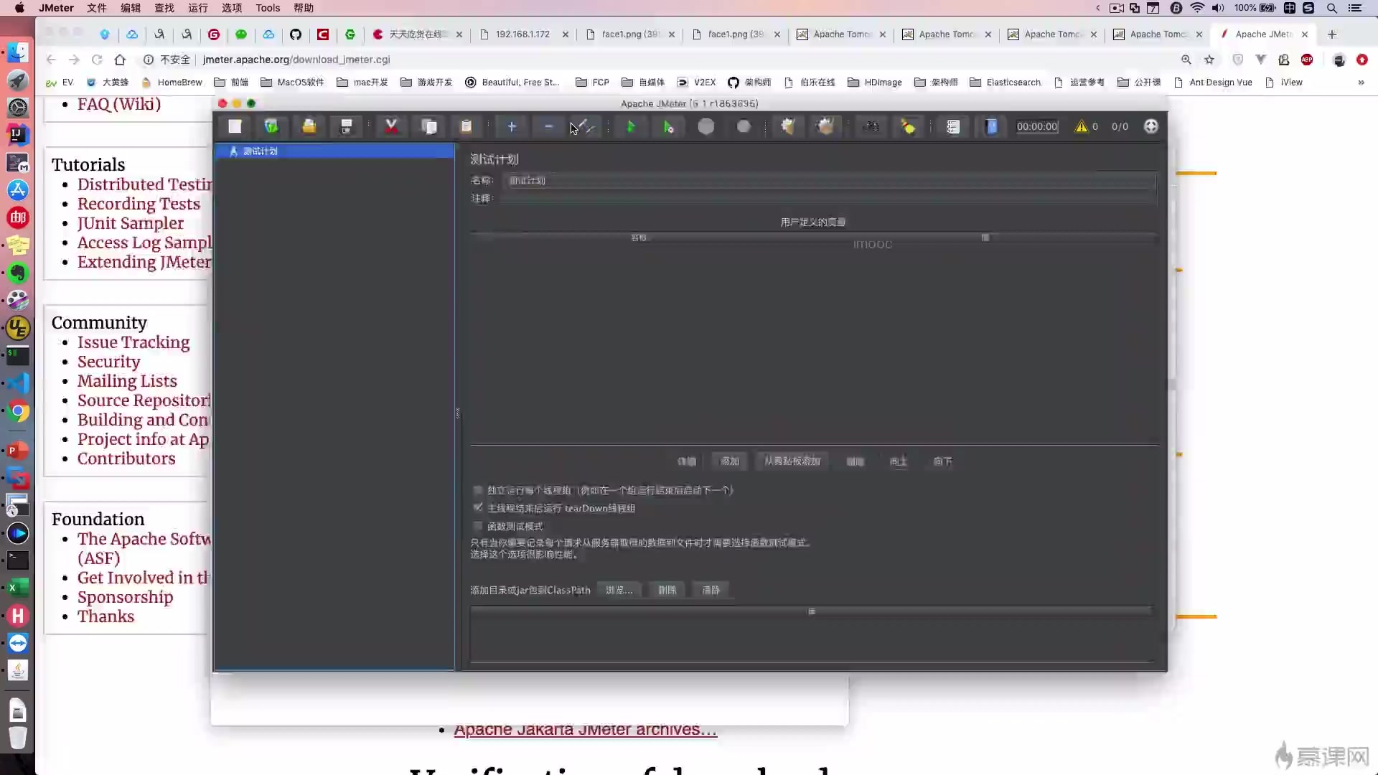Collapse all tree nodes with minus icon
This screenshot has height=775, width=1378.
click(548, 126)
